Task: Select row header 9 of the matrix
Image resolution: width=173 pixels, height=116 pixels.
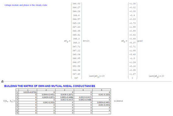Action: [17, 113]
